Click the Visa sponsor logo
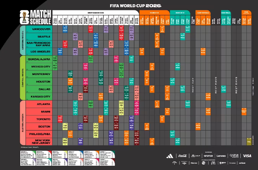Screen dimensions: 258x170 [x=247, y=156]
